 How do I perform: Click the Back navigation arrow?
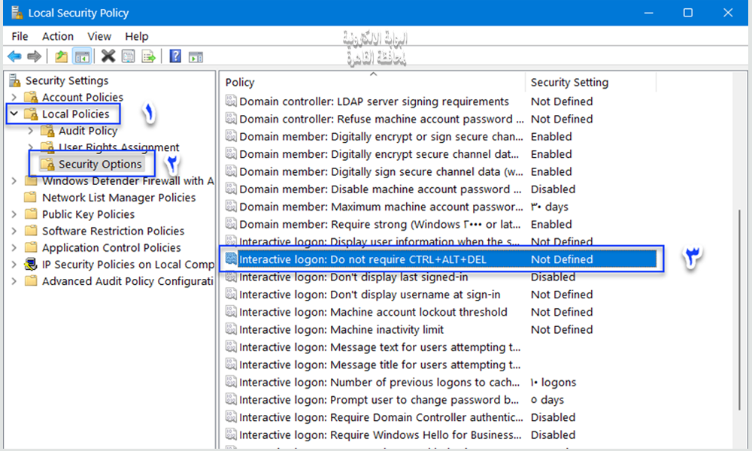click(x=14, y=56)
